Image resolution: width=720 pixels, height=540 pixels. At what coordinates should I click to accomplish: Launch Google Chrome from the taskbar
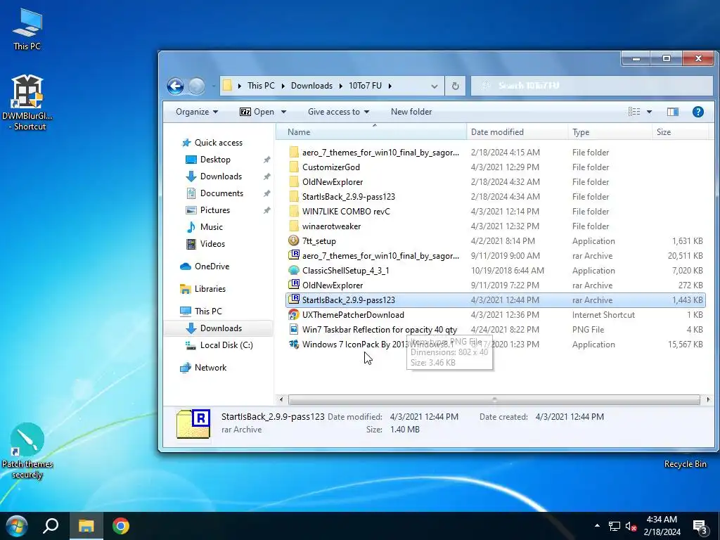(x=121, y=526)
